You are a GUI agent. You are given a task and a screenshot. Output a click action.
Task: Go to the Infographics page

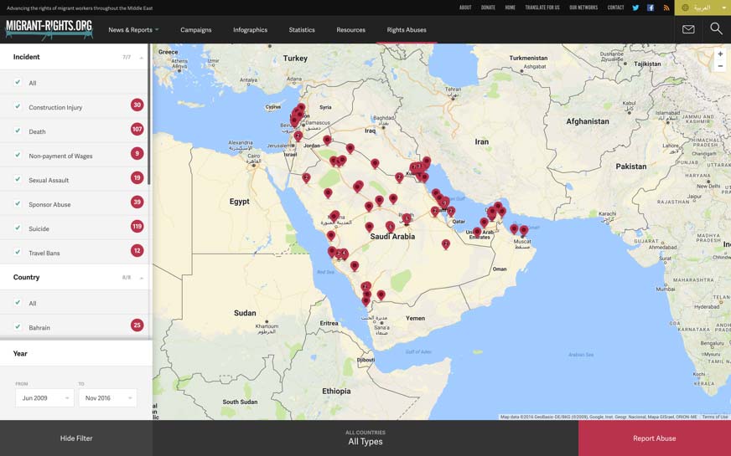(x=250, y=30)
